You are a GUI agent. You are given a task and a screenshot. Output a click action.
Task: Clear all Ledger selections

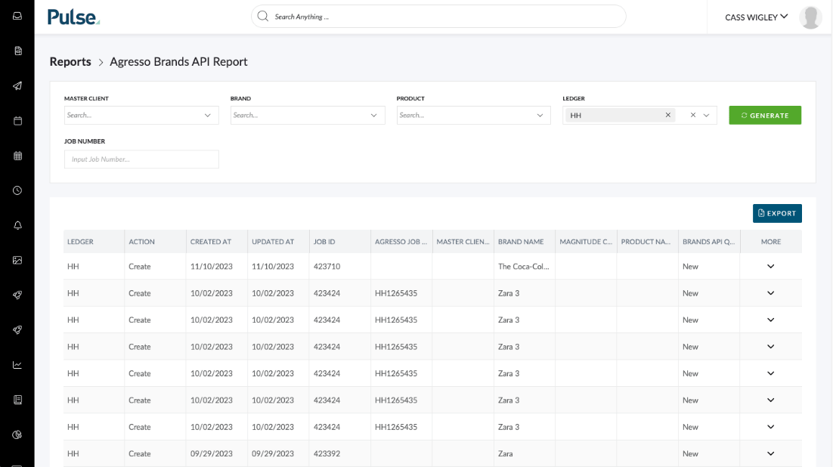click(x=692, y=115)
